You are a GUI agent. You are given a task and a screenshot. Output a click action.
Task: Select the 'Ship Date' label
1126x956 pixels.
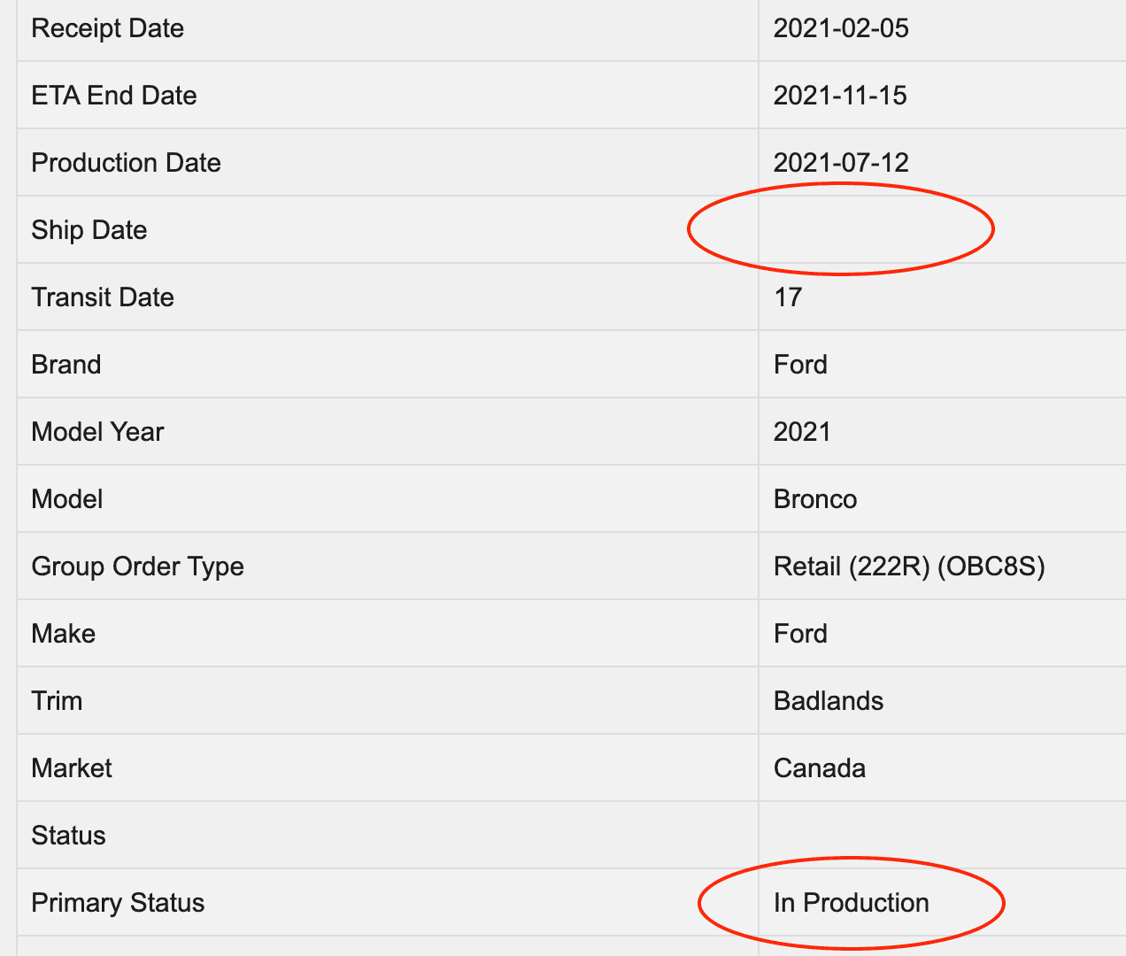(89, 230)
